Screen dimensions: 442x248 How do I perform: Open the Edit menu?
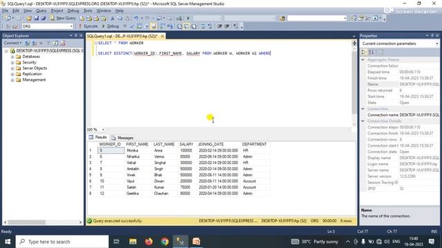click(x=16, y=11)
